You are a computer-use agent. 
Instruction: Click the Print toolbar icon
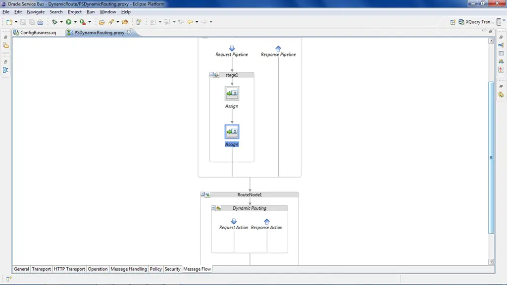point(40,22)
